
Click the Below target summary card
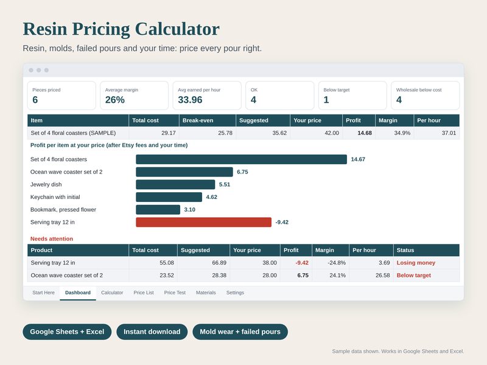click(x=352, y=96)
